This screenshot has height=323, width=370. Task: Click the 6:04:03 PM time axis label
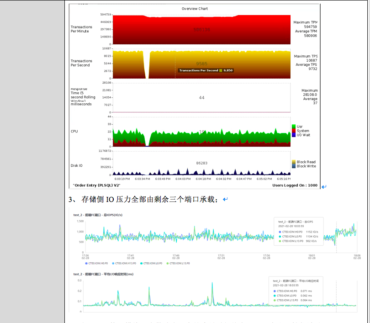[183, 179]
